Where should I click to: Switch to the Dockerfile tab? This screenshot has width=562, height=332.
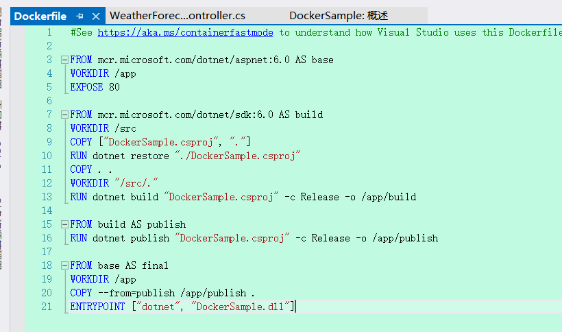[40, 16]
